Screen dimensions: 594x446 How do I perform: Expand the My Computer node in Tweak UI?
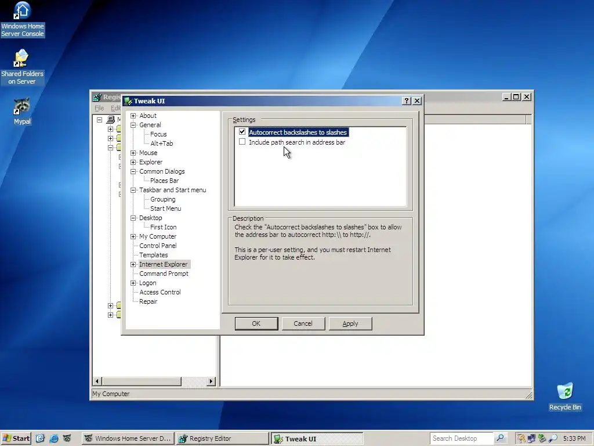[x=133, y=237]
